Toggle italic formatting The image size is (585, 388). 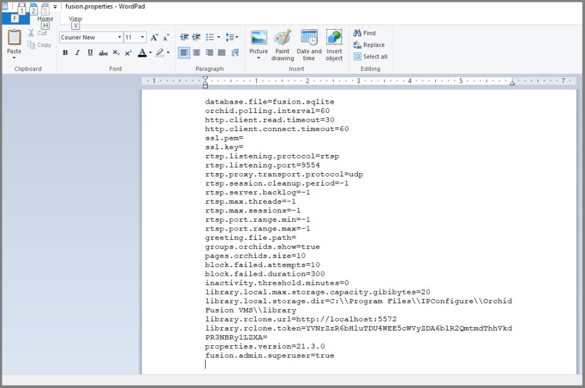[77, 53]
